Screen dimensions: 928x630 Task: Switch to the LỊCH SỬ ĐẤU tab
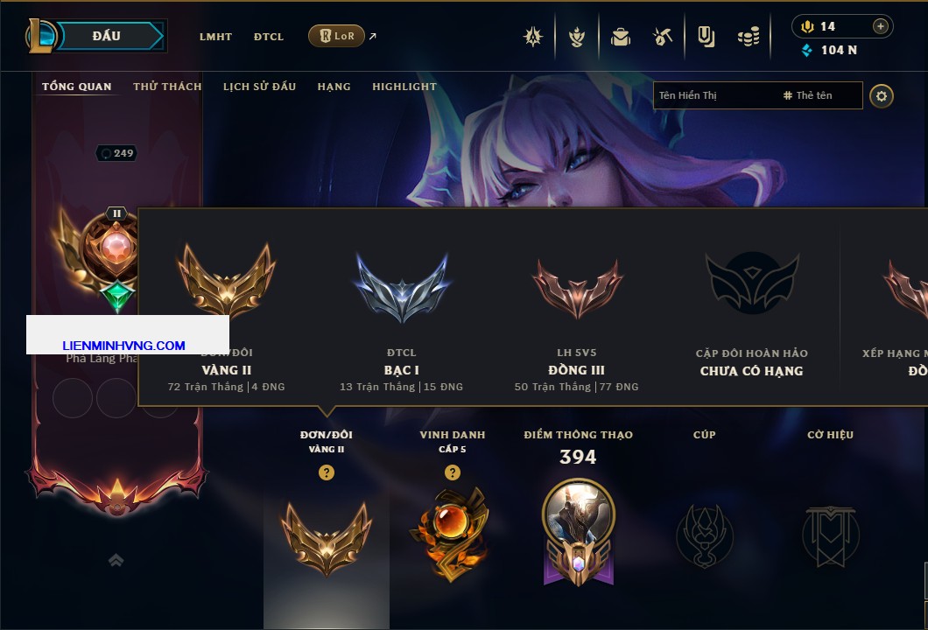[x=259, y=87]
